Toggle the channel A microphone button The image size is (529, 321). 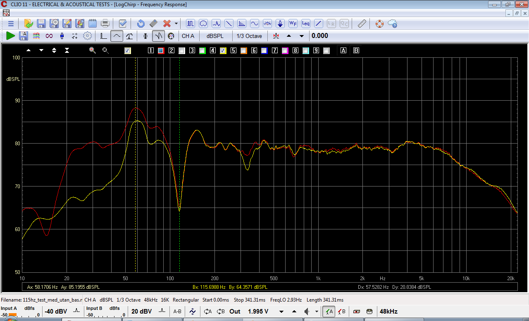pyautogui.click(x=329, y=312)
